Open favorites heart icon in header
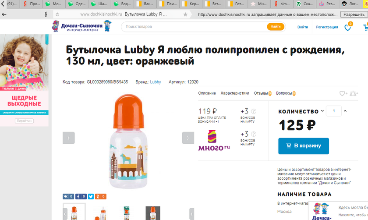The height and width of the screenshot is (220, 368). click(348, 27)
